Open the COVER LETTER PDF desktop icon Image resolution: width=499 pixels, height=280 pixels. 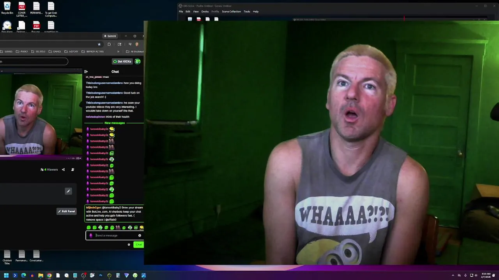click(x=21, y=9)
